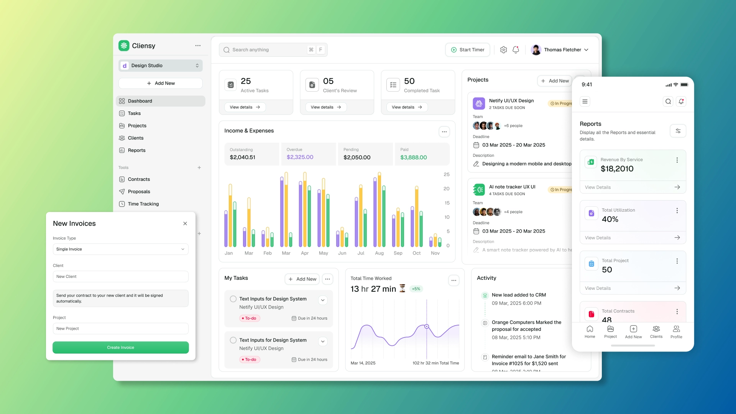This screenshot has height=414, width=736.
Task: Check the second Design System task circle
Action: 233,340
